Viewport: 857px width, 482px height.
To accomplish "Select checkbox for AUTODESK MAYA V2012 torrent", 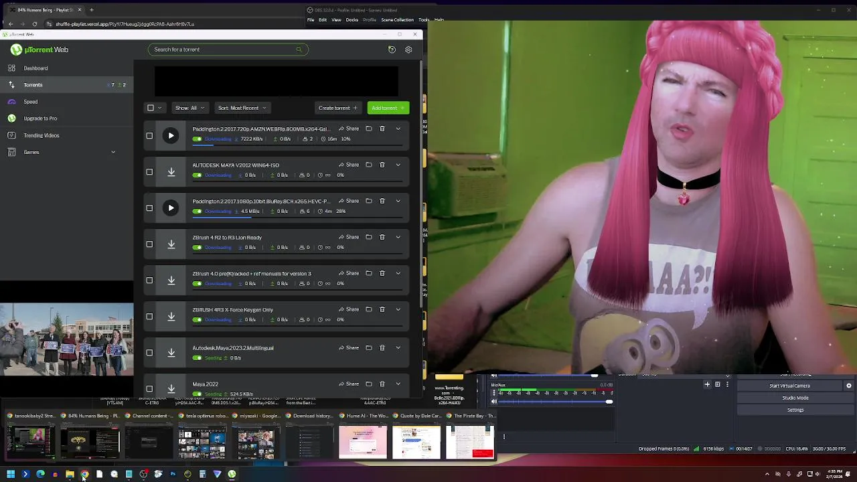I will pyautogui.click(x=149, y=172).
